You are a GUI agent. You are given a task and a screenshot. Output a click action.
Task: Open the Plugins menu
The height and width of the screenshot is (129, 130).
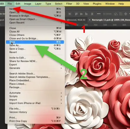click(97, 4)
